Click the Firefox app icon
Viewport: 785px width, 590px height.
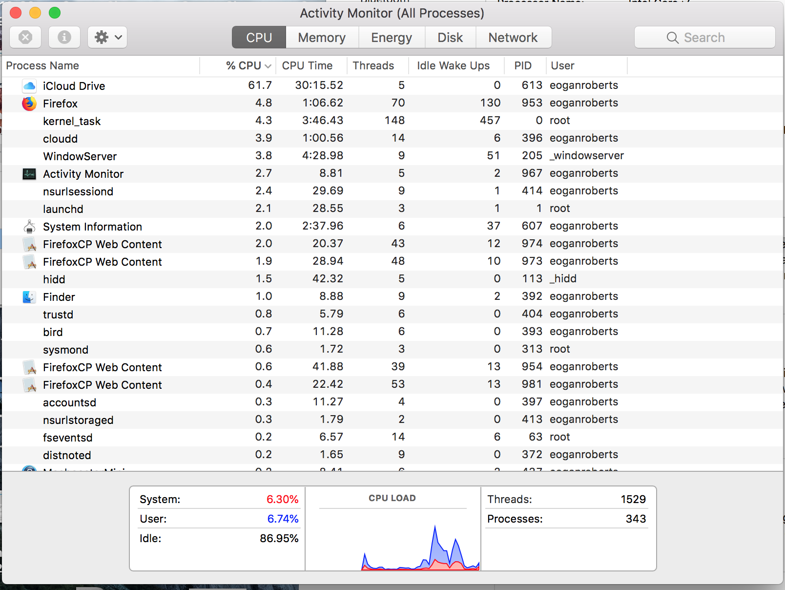(29, 104)
